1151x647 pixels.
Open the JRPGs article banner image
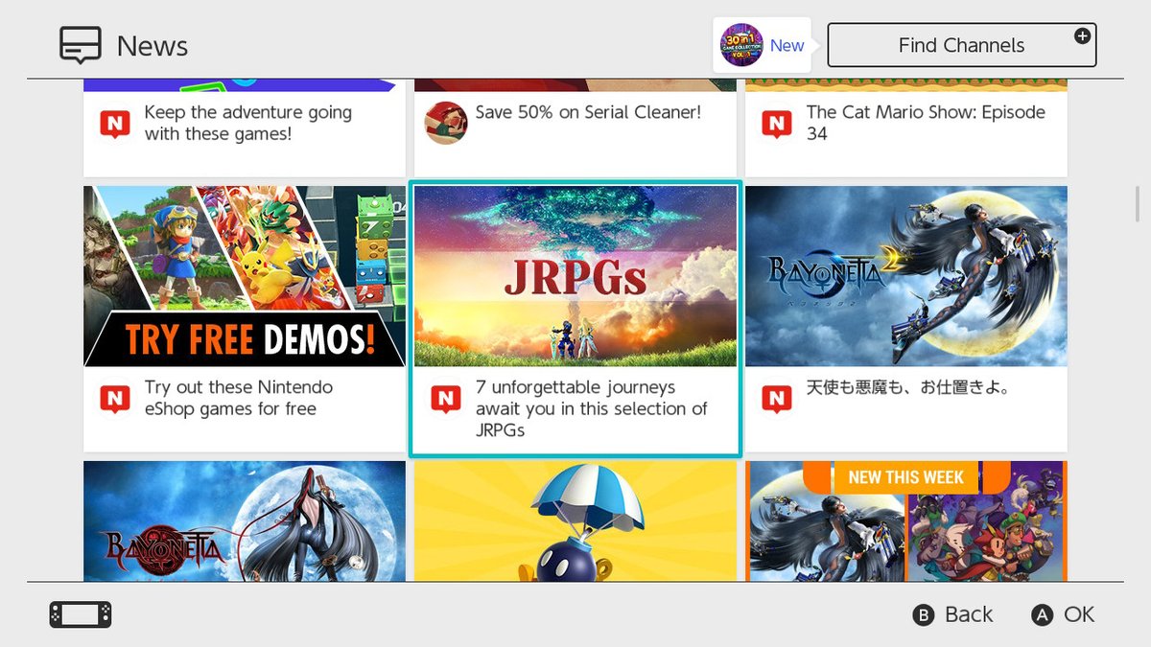575,276
